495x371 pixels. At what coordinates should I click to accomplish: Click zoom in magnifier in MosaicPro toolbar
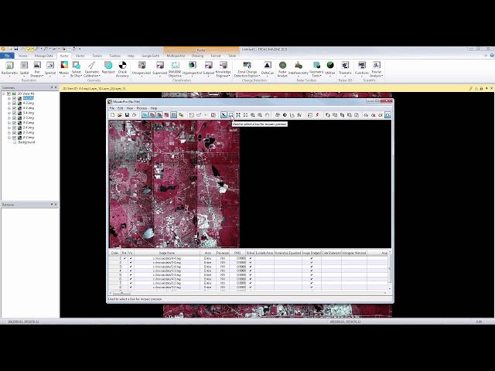pyautogui.click(x=253, y=115)
